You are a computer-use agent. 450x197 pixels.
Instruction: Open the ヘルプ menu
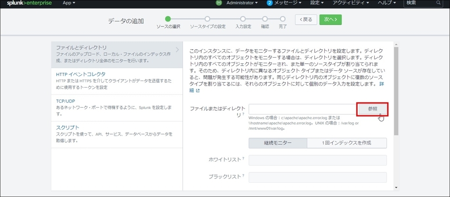pyautogui.click(x=387, y=3)
